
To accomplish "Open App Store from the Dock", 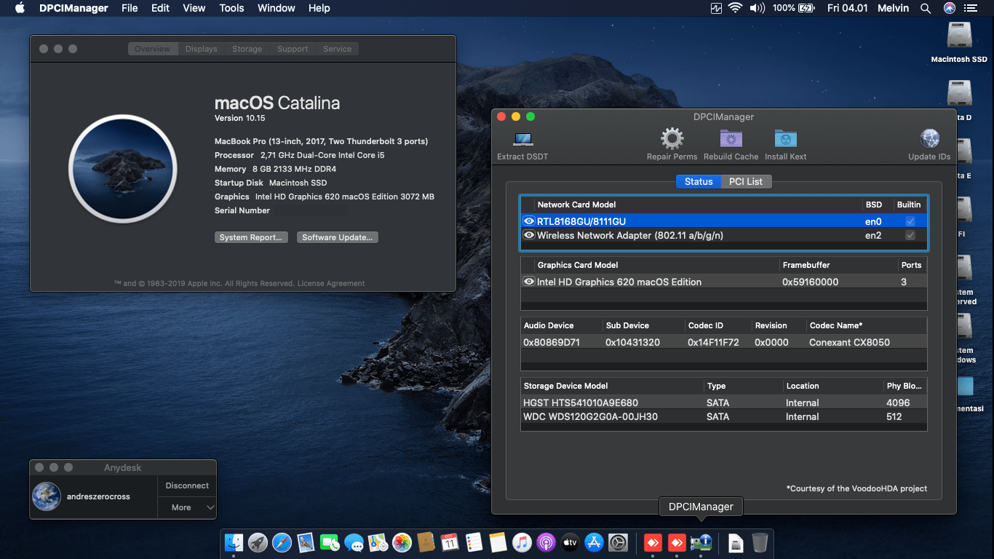I will click(594, 542).
